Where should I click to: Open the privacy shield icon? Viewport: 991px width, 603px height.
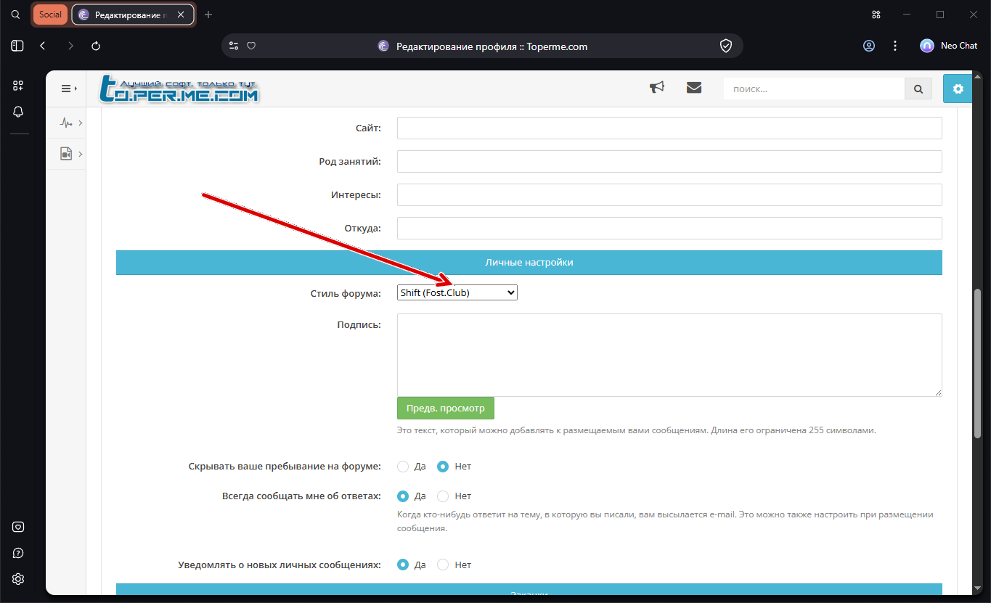(x=725, y=46)
